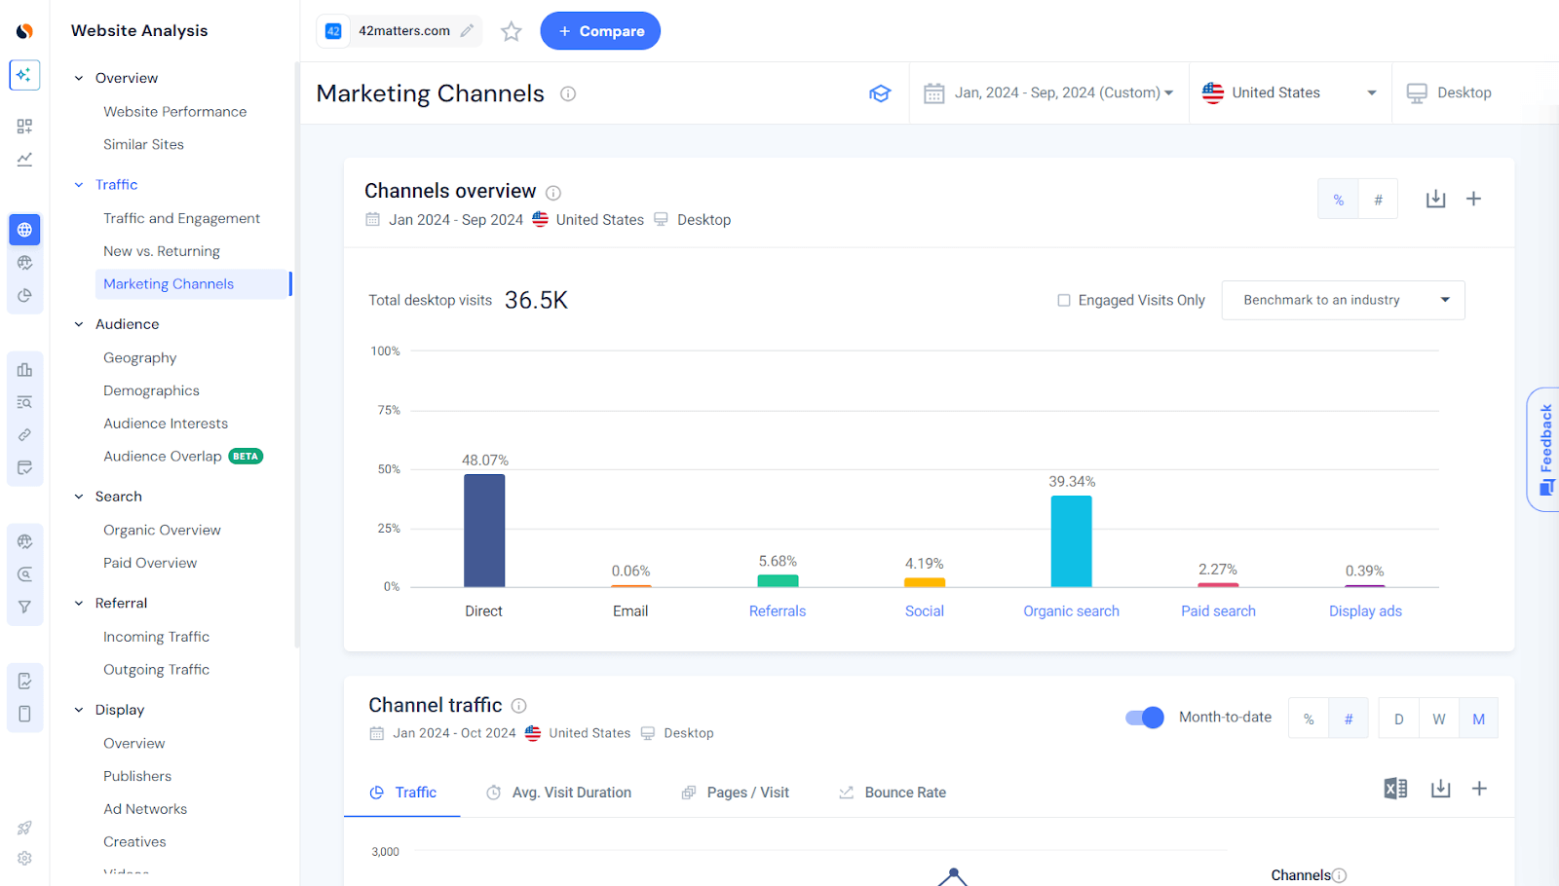The height and width of the screenshot is (886, 1559).
Task: Click the Compare button
Action: click(600, 31)
